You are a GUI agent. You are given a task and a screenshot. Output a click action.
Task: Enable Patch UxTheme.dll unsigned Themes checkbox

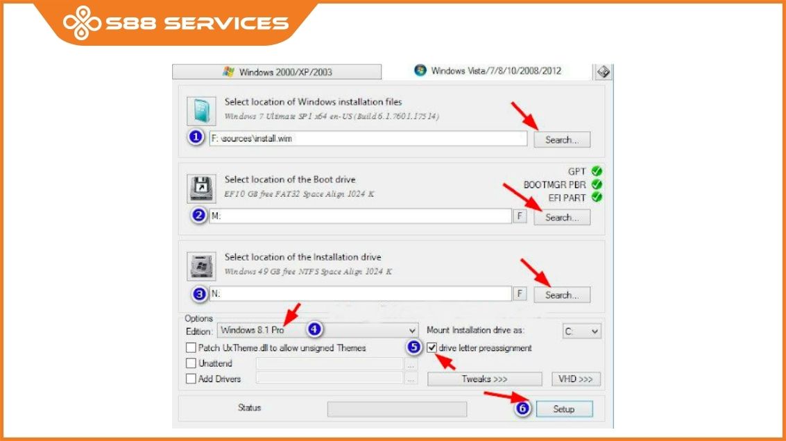coord(191,347)
